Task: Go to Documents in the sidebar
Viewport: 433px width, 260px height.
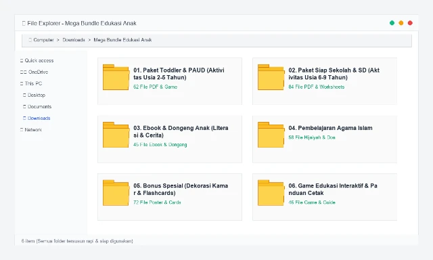Action: tap(37, 107)
